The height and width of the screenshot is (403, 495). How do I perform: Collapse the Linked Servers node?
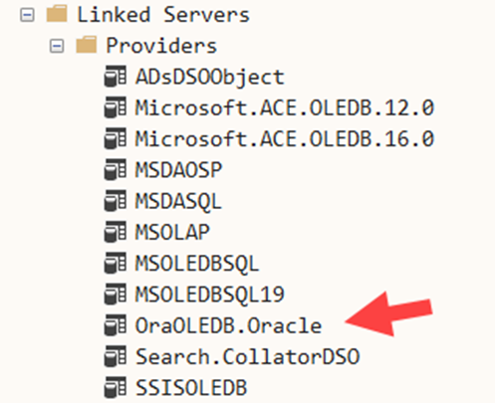(x=27, y=15)
